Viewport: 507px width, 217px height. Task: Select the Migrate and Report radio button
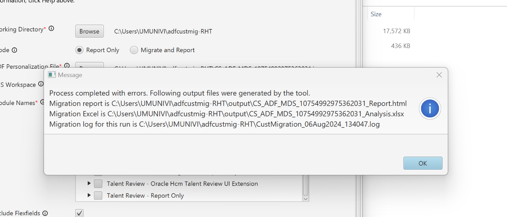click(134, 50)
